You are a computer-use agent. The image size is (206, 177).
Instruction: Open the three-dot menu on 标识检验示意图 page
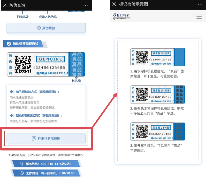click(x=200, y=4)
